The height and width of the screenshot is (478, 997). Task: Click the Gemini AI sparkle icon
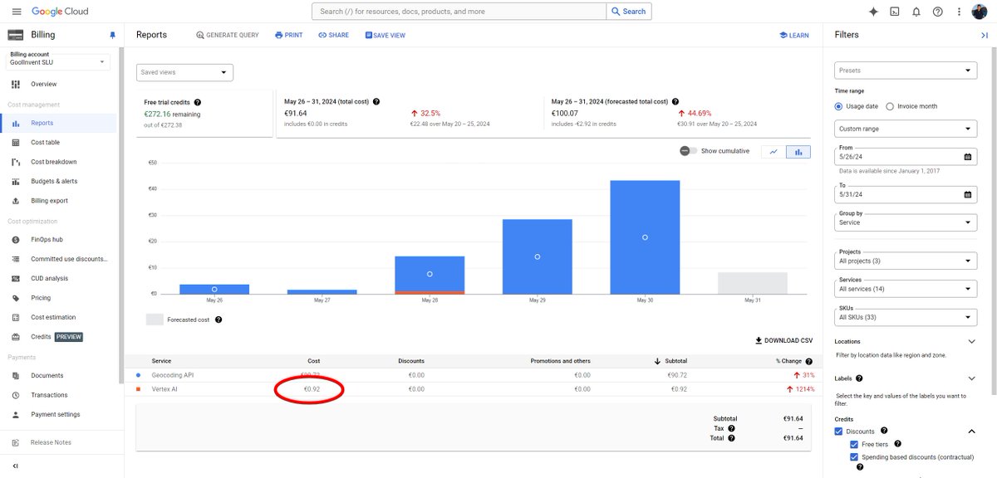pos(873,12)
